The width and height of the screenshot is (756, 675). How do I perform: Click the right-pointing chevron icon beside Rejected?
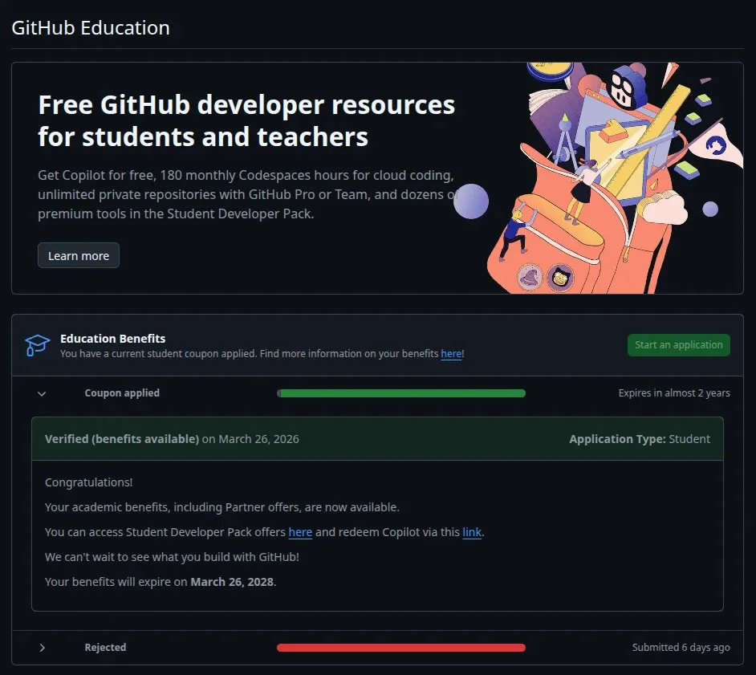coord(42,648)
